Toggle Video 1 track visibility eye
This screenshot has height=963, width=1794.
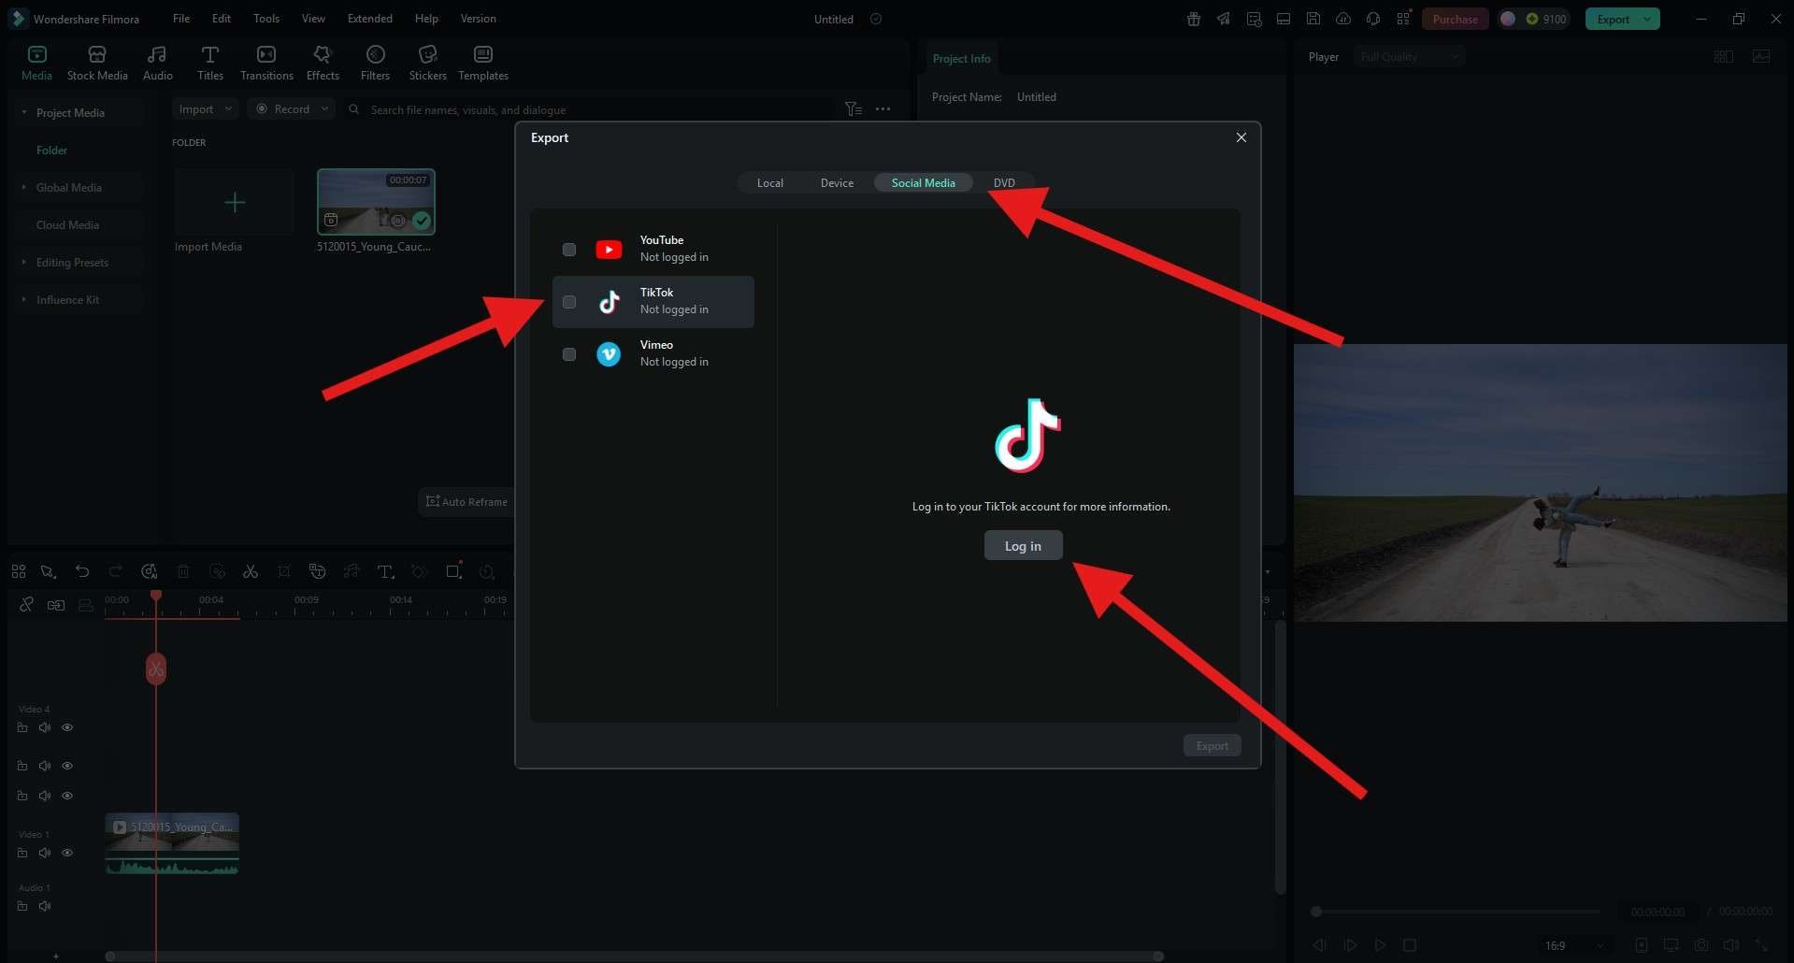point(67,853)
